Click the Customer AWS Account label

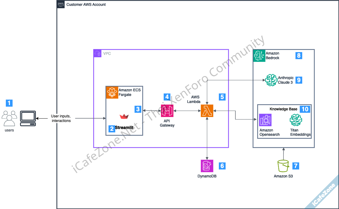(x=86, y=5)
